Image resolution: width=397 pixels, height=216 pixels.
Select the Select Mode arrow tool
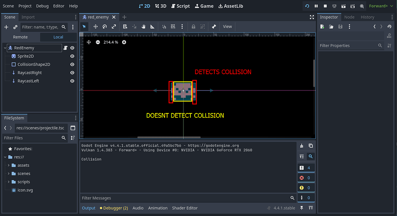point(84,26)
